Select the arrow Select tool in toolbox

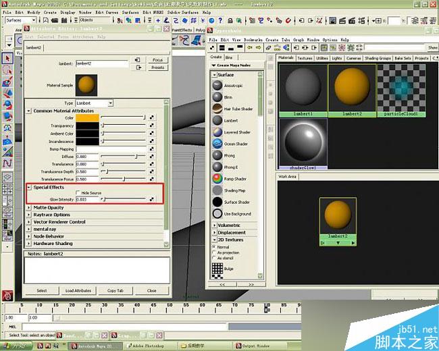coord(7,58)
